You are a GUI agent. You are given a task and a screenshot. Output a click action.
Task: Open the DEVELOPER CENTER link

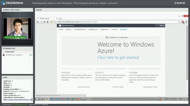tap(84, 87)
